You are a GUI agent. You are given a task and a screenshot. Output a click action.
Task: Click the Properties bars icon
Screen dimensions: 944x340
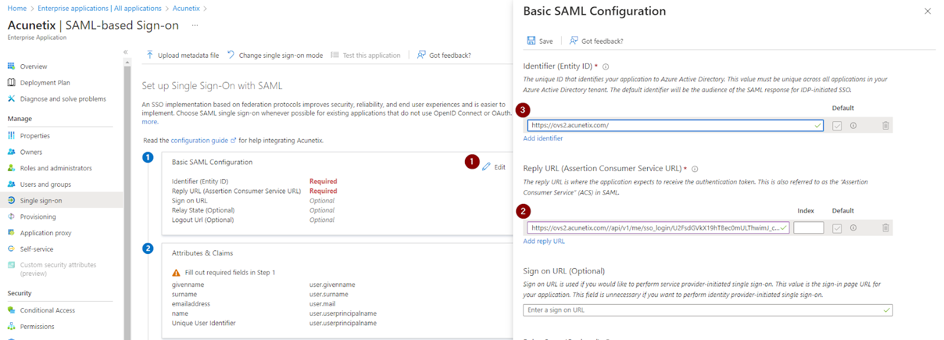[x=11, y=136]
